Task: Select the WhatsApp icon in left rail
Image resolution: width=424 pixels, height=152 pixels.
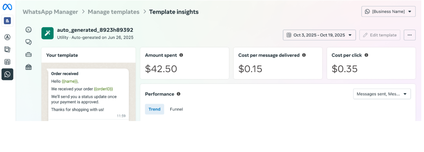Action: pos(7,74)
